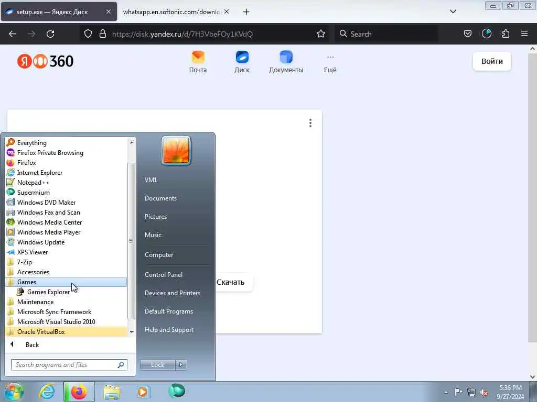The height and width of the screenshot is (402, 537).
Task: Open Computer from the Start menu
Action: (x=159, y=255)
